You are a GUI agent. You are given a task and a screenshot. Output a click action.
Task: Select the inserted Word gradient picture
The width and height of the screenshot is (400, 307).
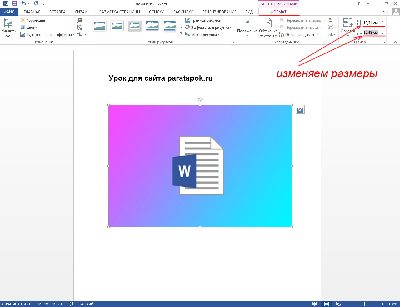200,166
